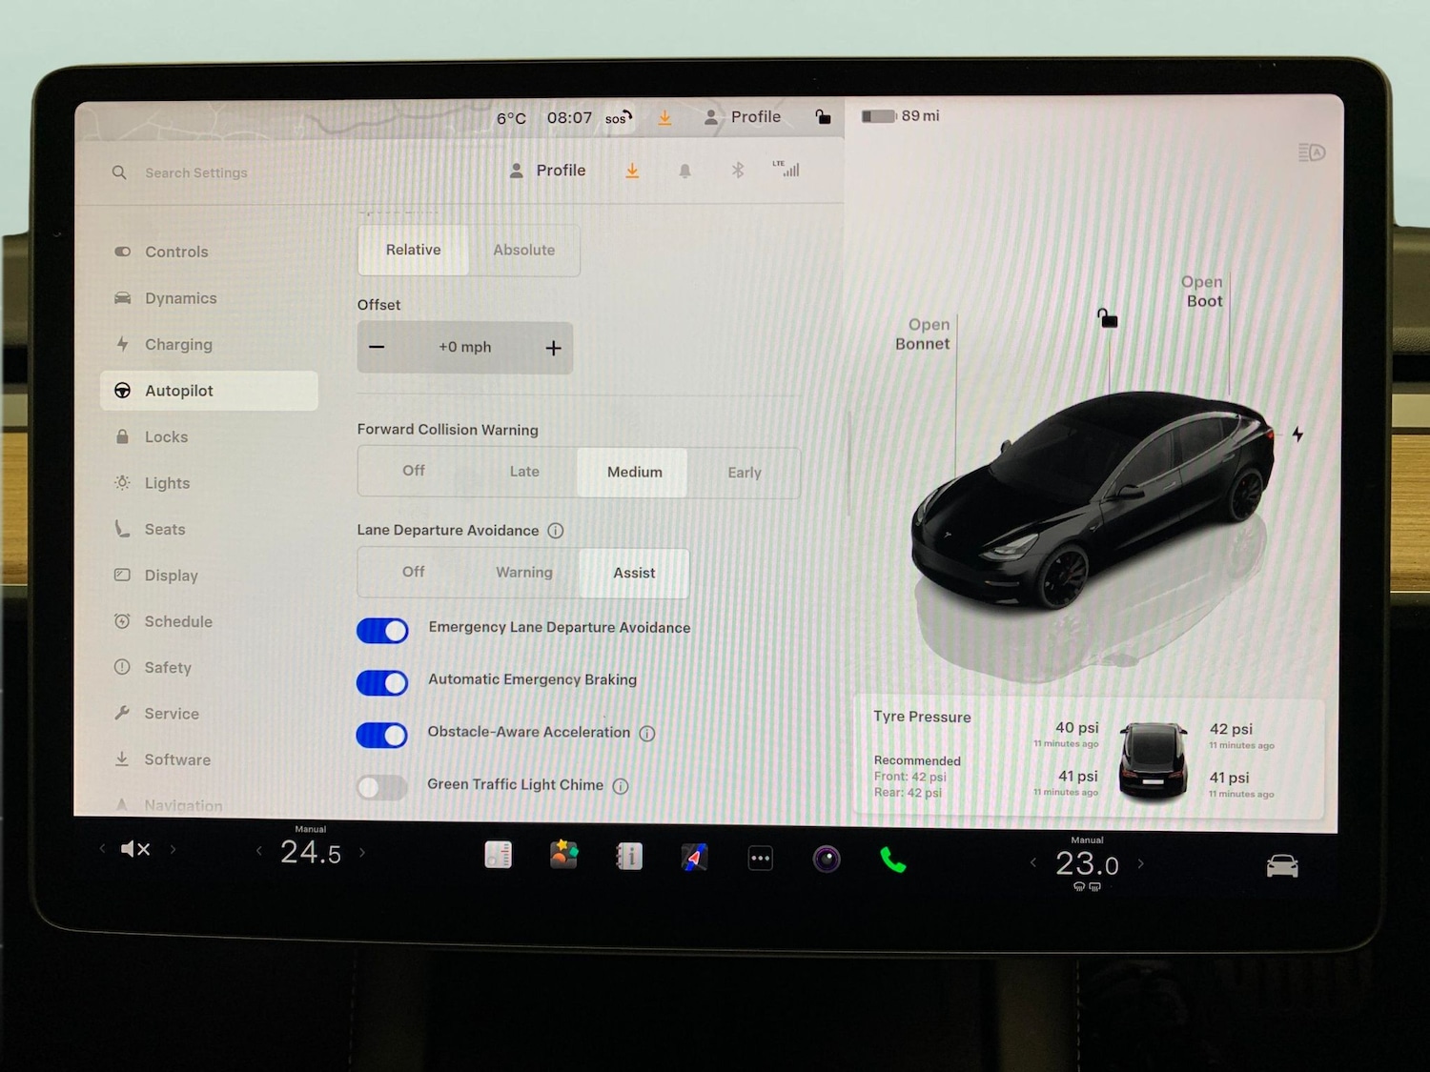The image size is (1430, 1072).
Task: Click the orange software update download arrow
Action: [632, 170]
